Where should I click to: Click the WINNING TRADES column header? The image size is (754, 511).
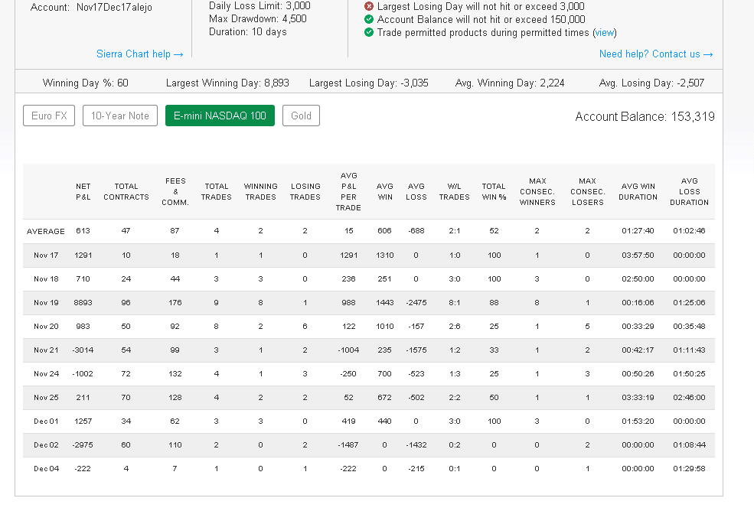pos(260,191)
